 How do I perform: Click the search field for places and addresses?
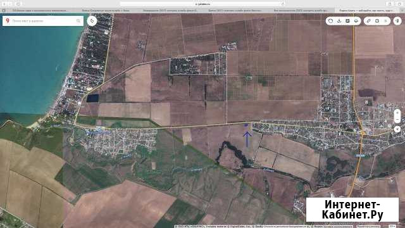click(x=43, y=21)
